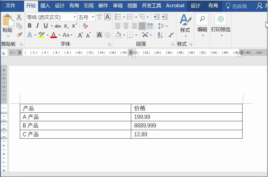Image resolution: width=268 pixels, height=177 pixels.
Task: Switch to 插入 Insert tab
Action: [45, 6]
